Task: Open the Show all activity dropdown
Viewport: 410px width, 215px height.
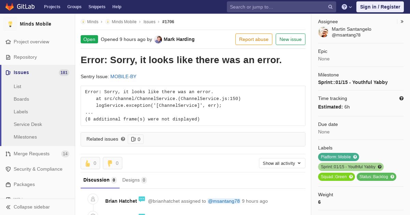Action: point(282,163)
